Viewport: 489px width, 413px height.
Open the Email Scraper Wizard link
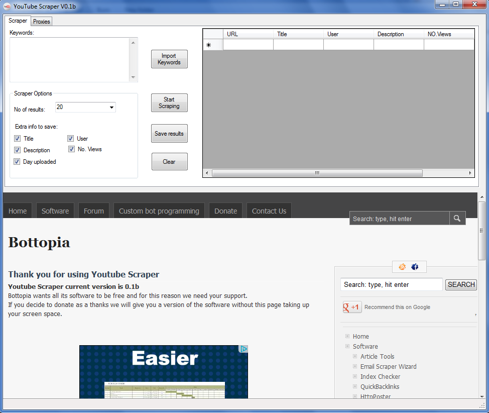388,366
